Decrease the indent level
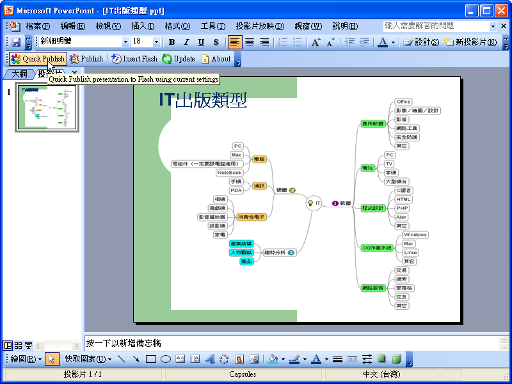This screenshot has width=512, height=384. [349, 42]
